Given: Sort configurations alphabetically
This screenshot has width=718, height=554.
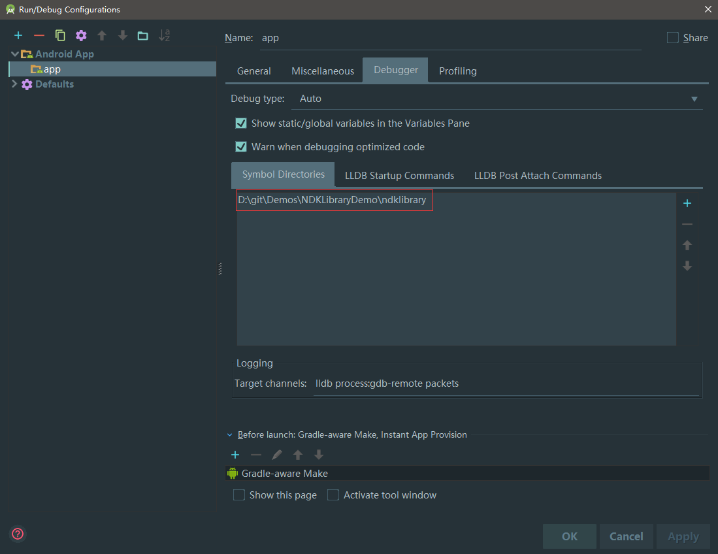Looking at the screenshot, I should [164, 35].
